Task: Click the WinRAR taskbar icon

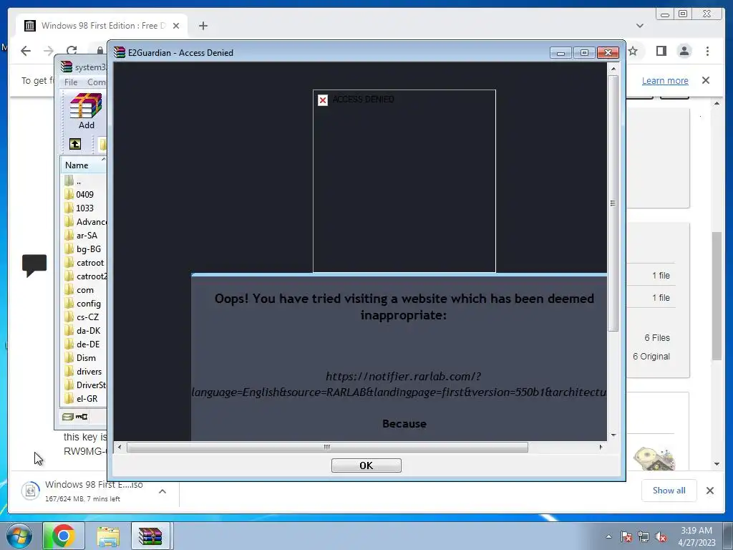Action: 150,536
